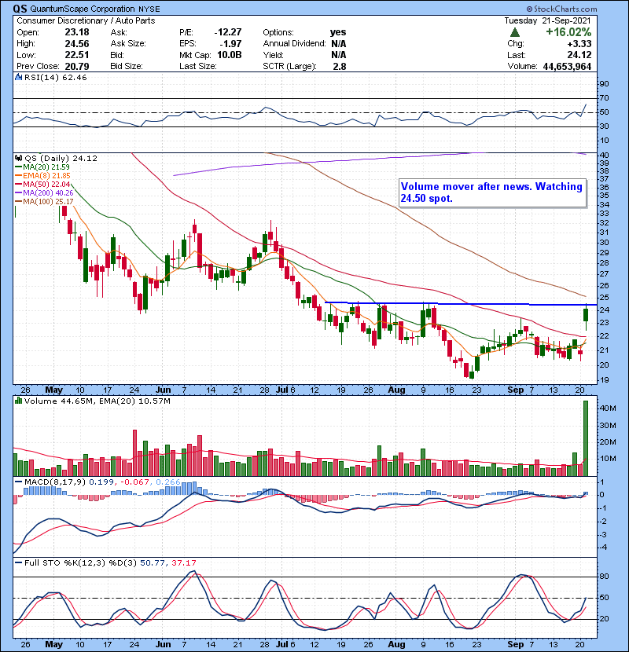Click the Volume 44.65M, EMA(20) 10.57M label
Viewport: 629px width, 652px height.
click(x=97, y=401)
